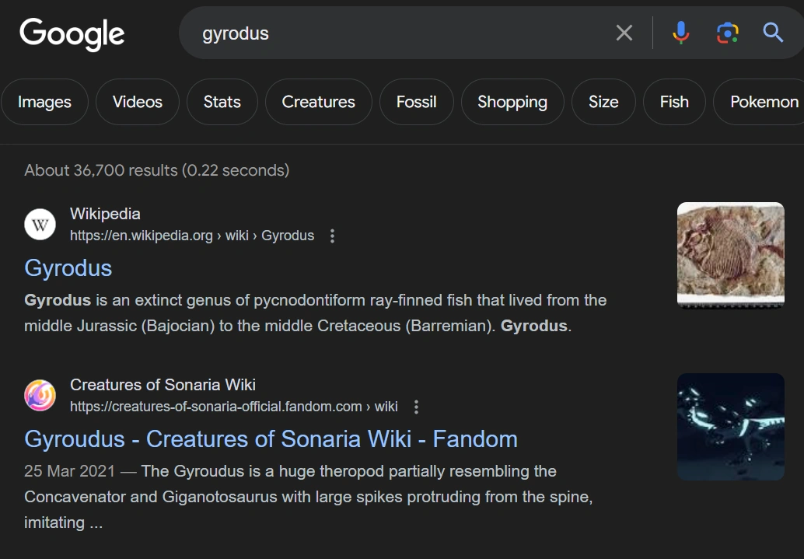Click the Wikipedia favicon
The height and width of the screenshot is (559, 804).
[x=40, y=224]
